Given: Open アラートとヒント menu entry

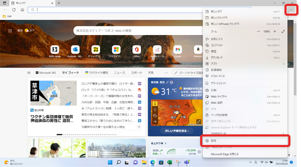Looking at the screenshot, I should pyautogui.click(x=245, y=83).
